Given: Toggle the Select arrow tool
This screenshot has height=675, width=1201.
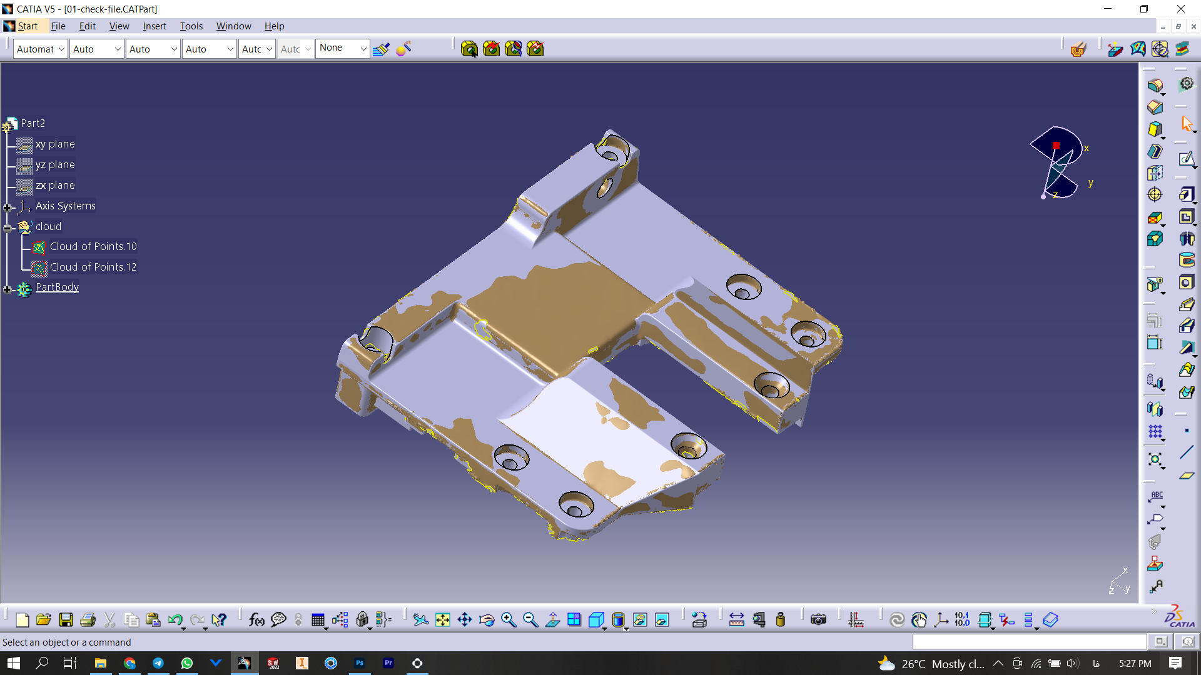Looking at the screenshot, I should 1187,124.
